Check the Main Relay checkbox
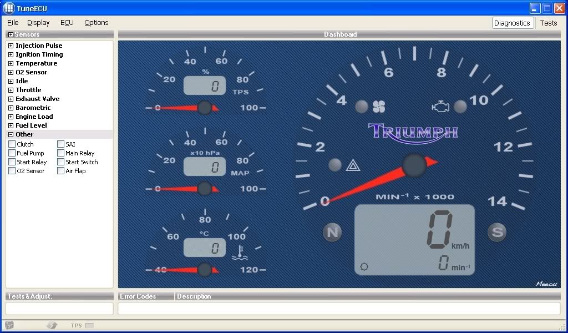 tap(61, 153)
